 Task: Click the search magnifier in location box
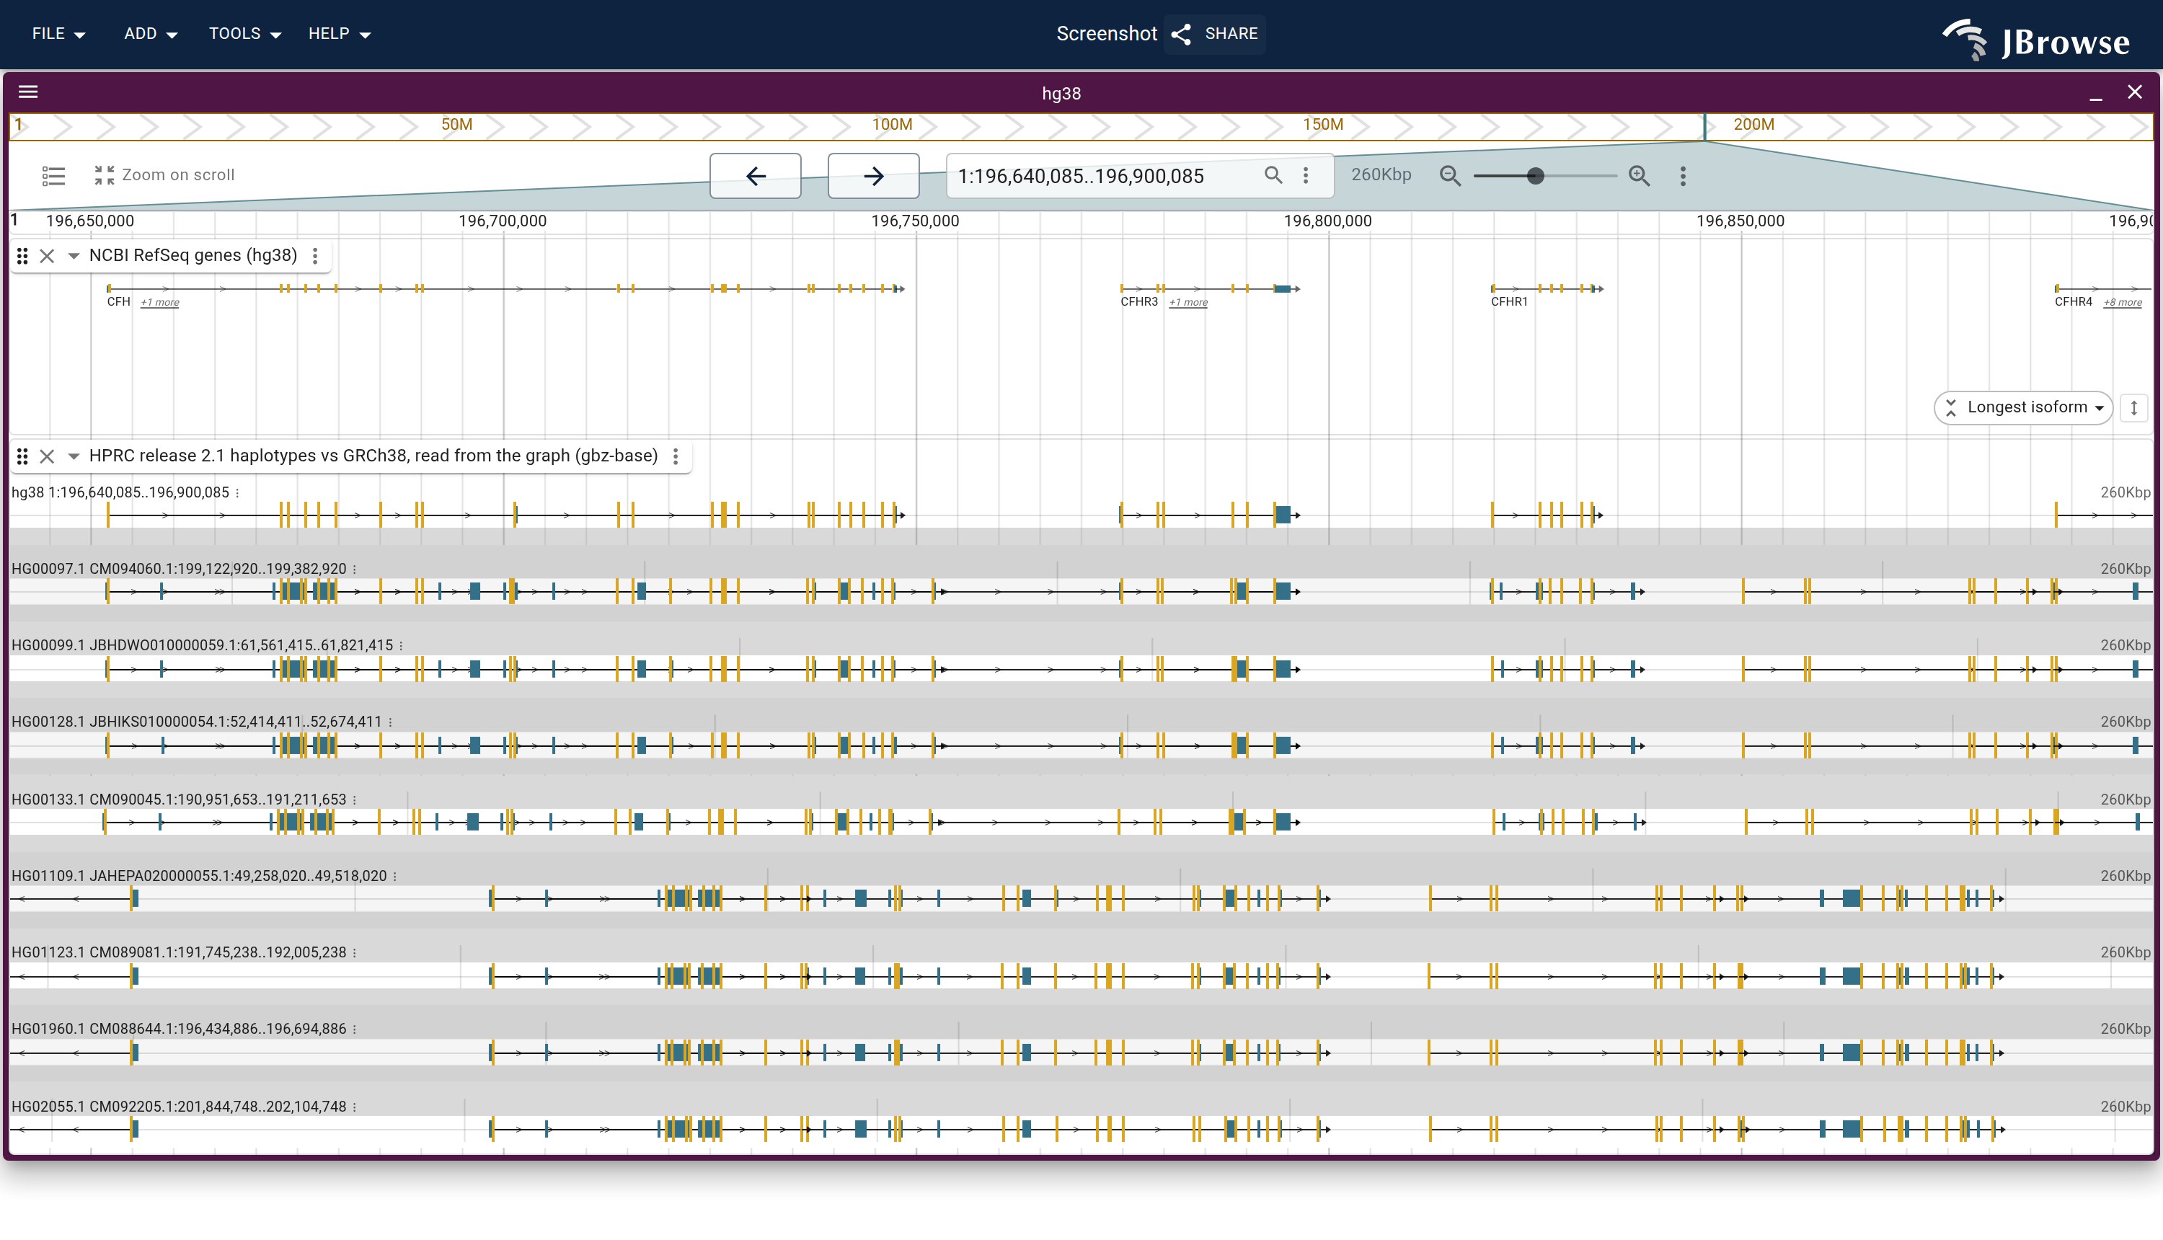(1273, 174)
